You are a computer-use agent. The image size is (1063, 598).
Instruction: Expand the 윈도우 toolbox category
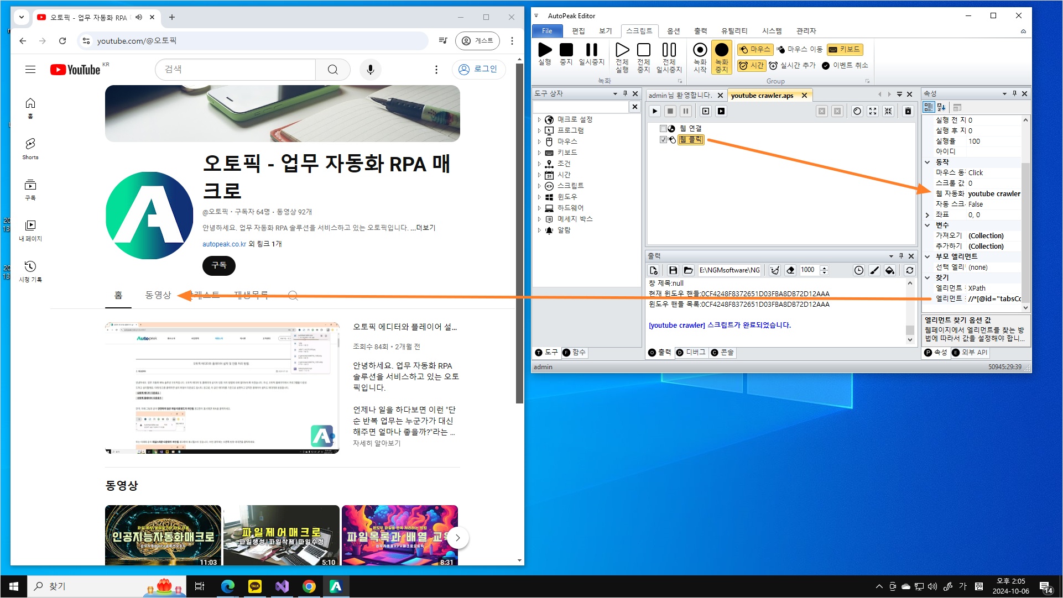click(x=539, y=197)
